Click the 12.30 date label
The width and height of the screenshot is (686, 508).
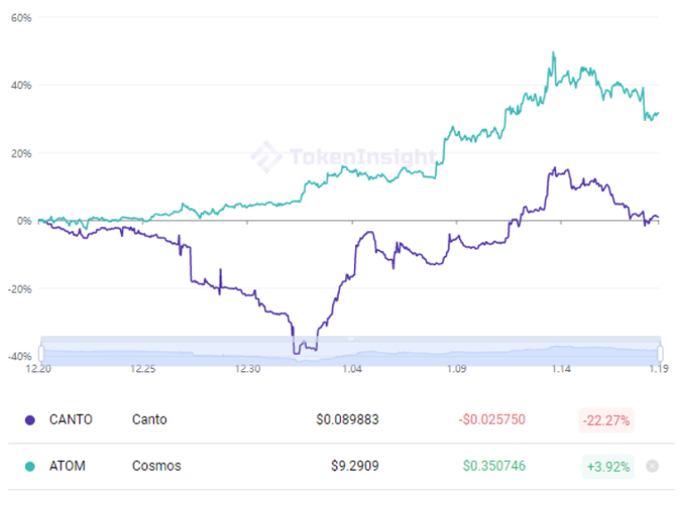247,369
